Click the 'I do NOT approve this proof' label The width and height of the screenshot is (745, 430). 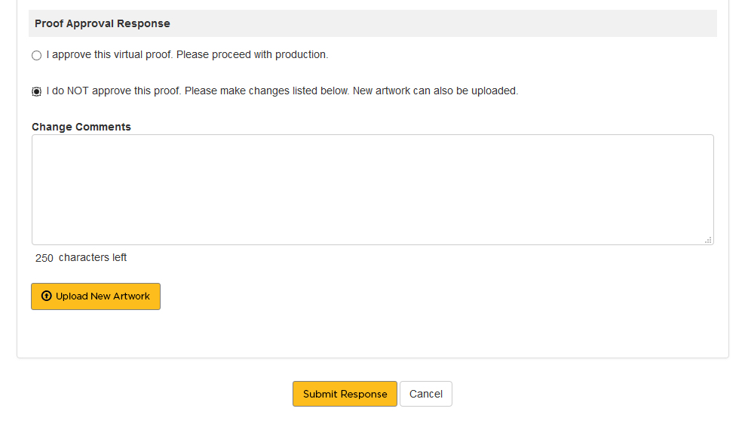[113, 91]
